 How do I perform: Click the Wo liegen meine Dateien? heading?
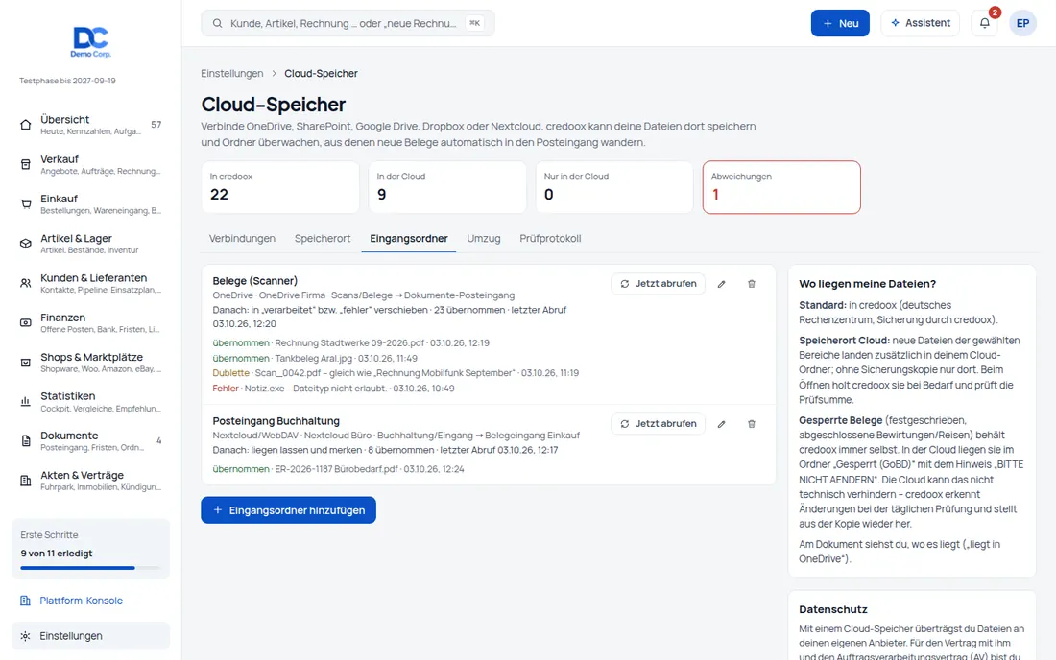click(868, 284)
